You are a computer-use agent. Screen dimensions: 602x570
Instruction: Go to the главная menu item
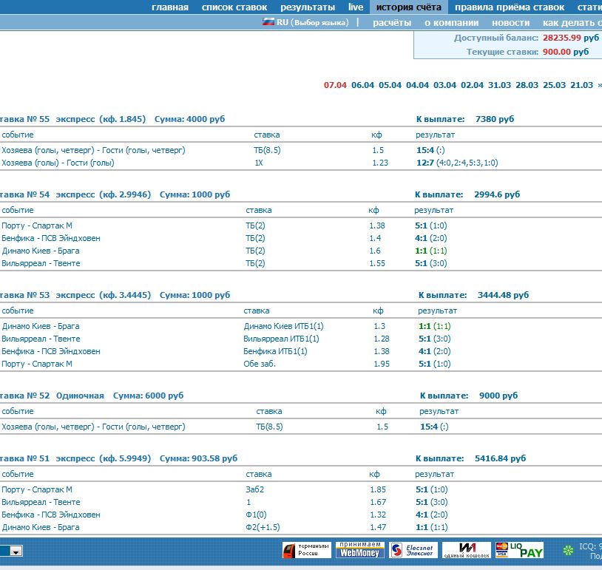[170, 7]
